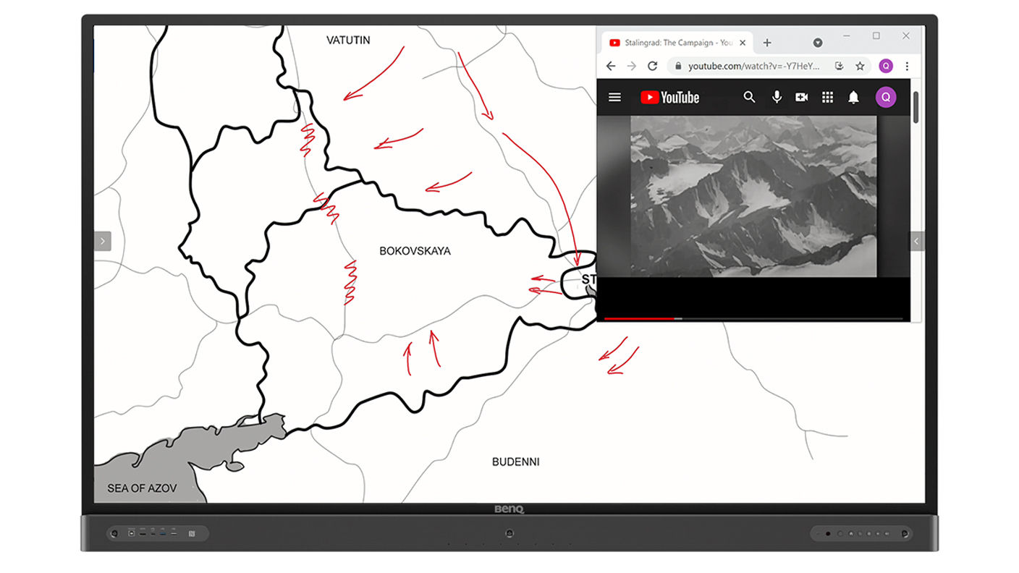Click the Create video camera icon

[x=801, y=97]
